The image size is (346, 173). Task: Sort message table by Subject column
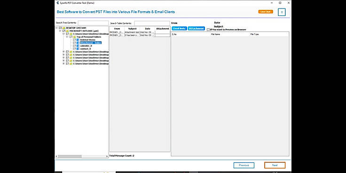pos(132,29)
